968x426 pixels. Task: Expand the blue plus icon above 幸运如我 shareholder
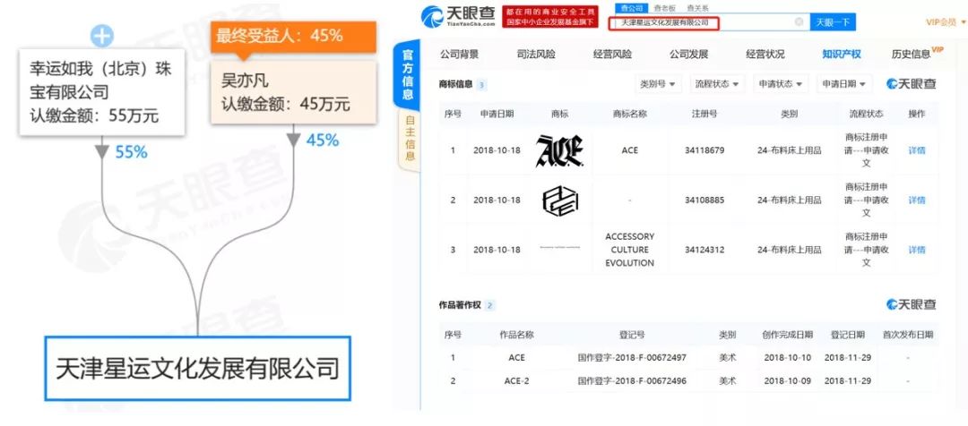click(102, 36)
